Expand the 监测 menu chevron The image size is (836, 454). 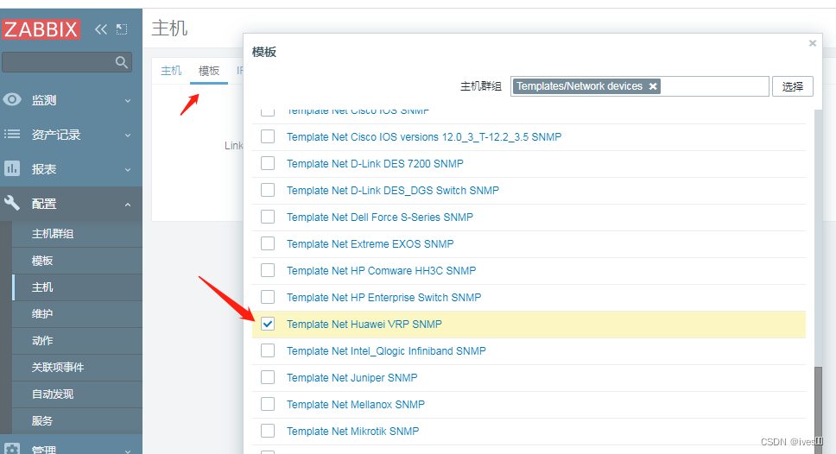(x=128, y=100)
